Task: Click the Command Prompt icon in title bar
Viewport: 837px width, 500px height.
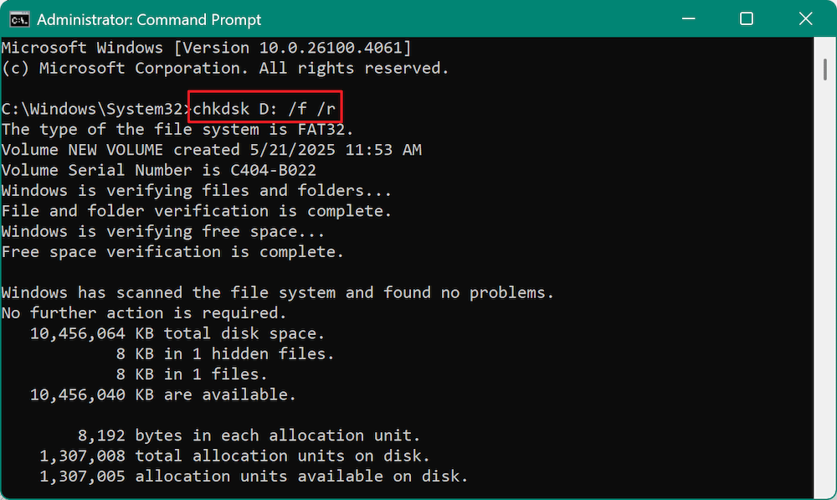Action: pos(18,18)
